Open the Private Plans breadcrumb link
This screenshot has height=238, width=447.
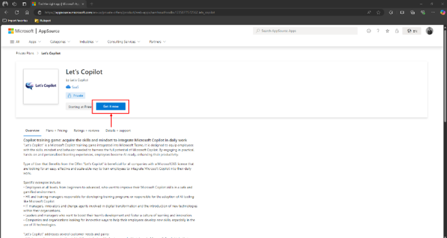25,53
